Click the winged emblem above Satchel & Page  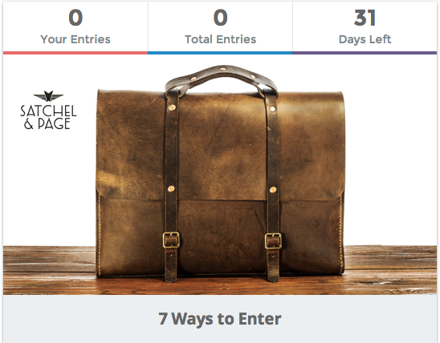pos(48,96)
